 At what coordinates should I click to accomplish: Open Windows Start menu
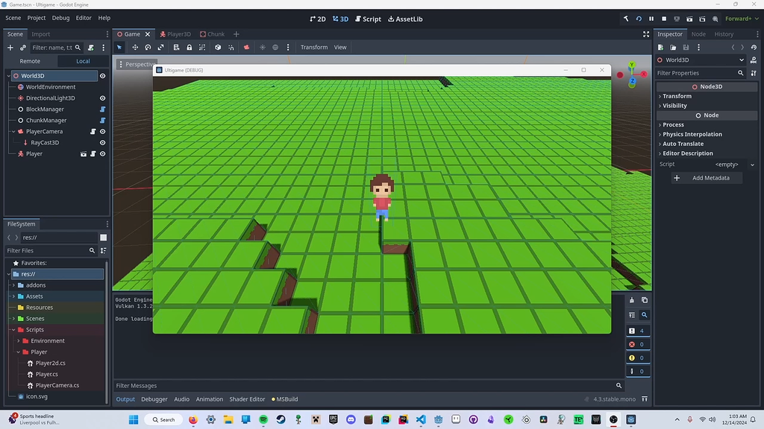[x=134, y=419]
